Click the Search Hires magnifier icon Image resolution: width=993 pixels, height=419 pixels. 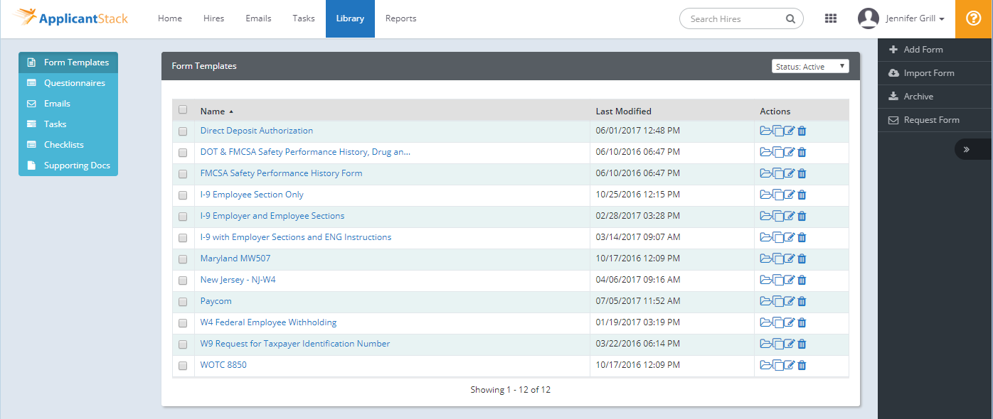pos(790,18)
